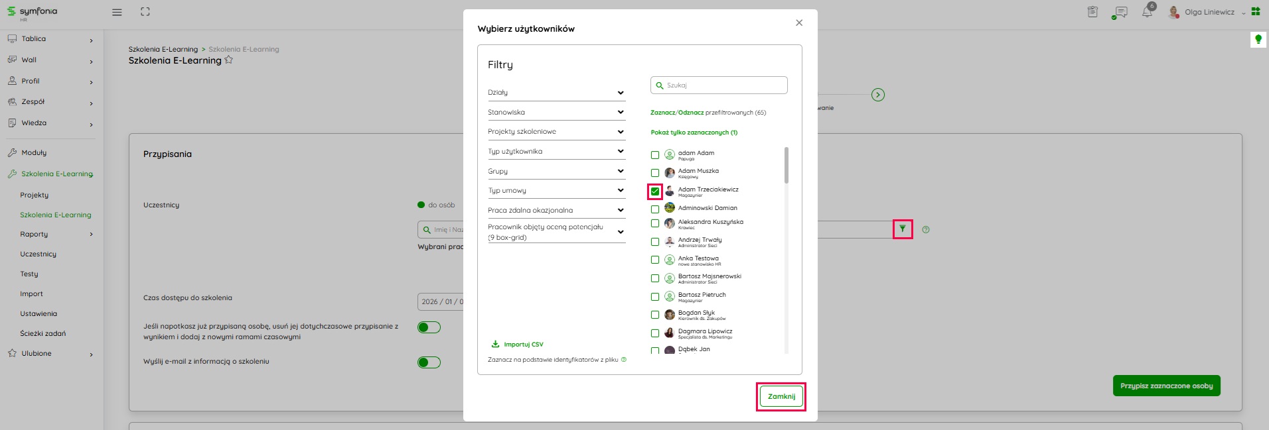Open the clipboard tasks icon
Screen dimensions: 1269x430
(1092, 12)
